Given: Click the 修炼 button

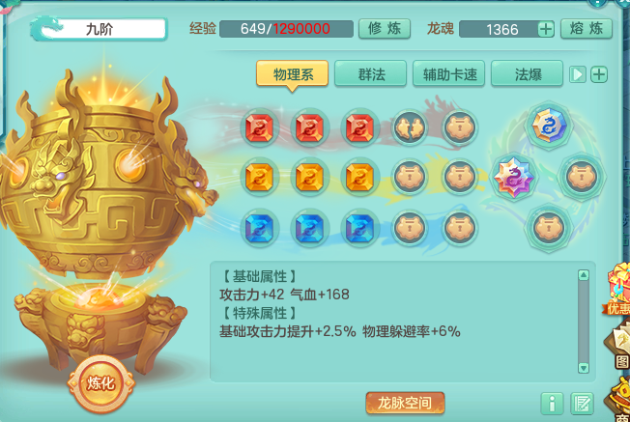Looking at the screenshot, I should pos(385,29).
